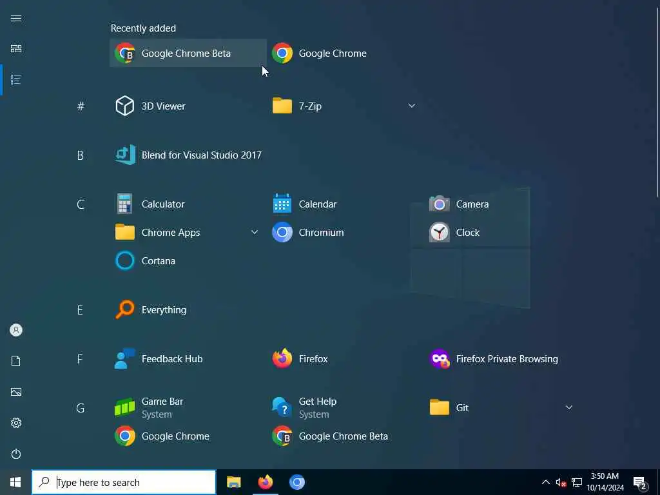Open File Explorer from the taskbar
660x495 pixels.
click(233, 482)
